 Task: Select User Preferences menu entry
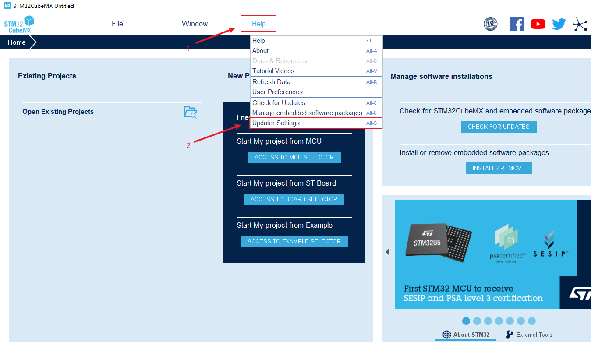tap(277, 92)
